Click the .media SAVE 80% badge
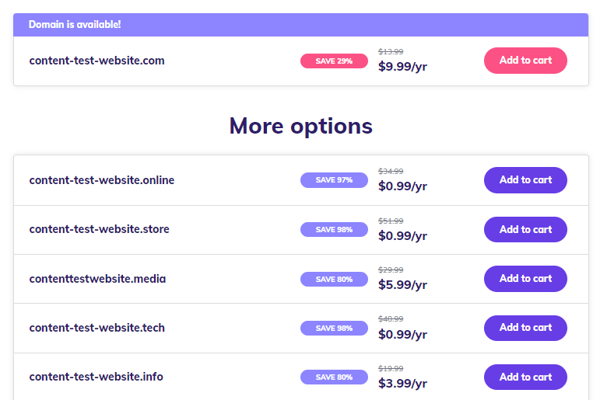 coord(334,279)
